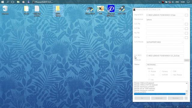
Task: Toggle the Log checkbox
Action: tap(149, 79)
